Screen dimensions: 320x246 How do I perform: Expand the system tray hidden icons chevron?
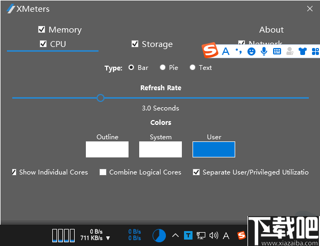pos(175,235)
